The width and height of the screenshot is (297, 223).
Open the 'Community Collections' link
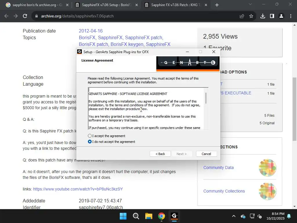click(x=224, y=191)
